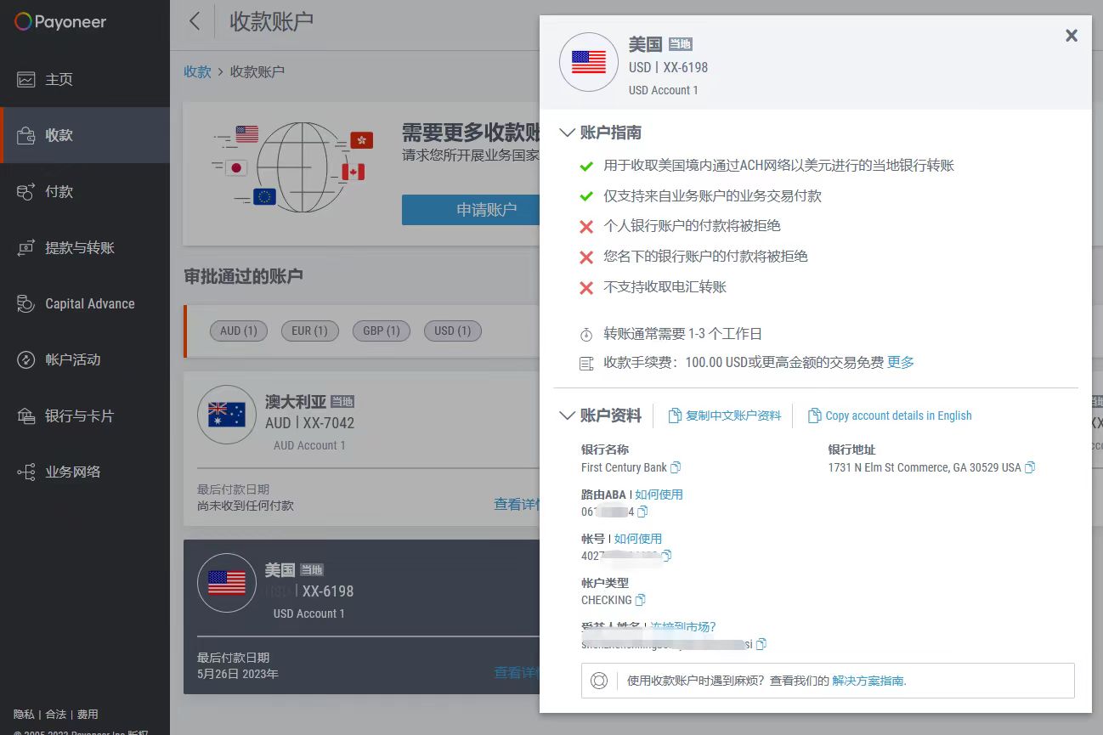Collapse the 账户资料 section
This screenshot has height=735, width=1103.
click(x=567, y=416)
